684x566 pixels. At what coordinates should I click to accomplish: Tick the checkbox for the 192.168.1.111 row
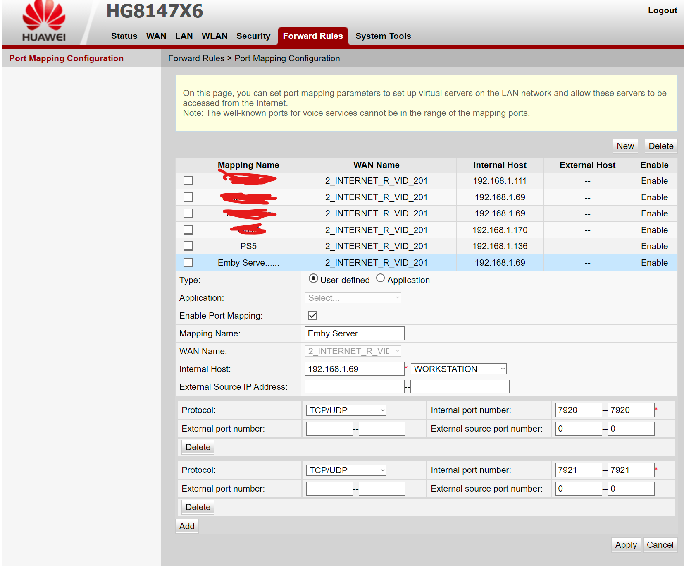188,180
